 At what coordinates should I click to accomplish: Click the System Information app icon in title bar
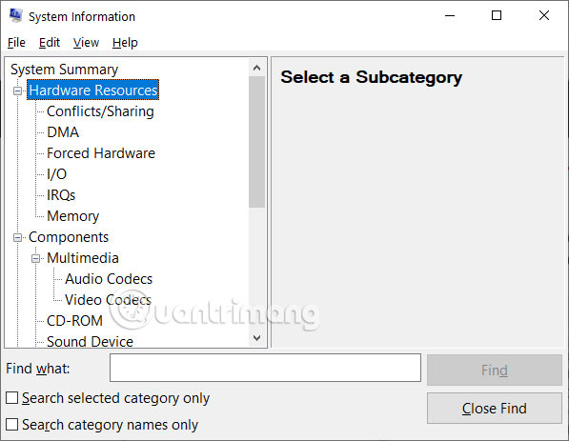pos(15,15)
